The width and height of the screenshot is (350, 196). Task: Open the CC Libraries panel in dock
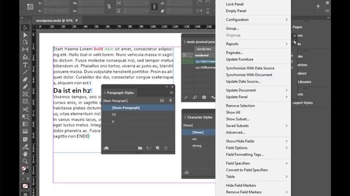click(304, 82)
